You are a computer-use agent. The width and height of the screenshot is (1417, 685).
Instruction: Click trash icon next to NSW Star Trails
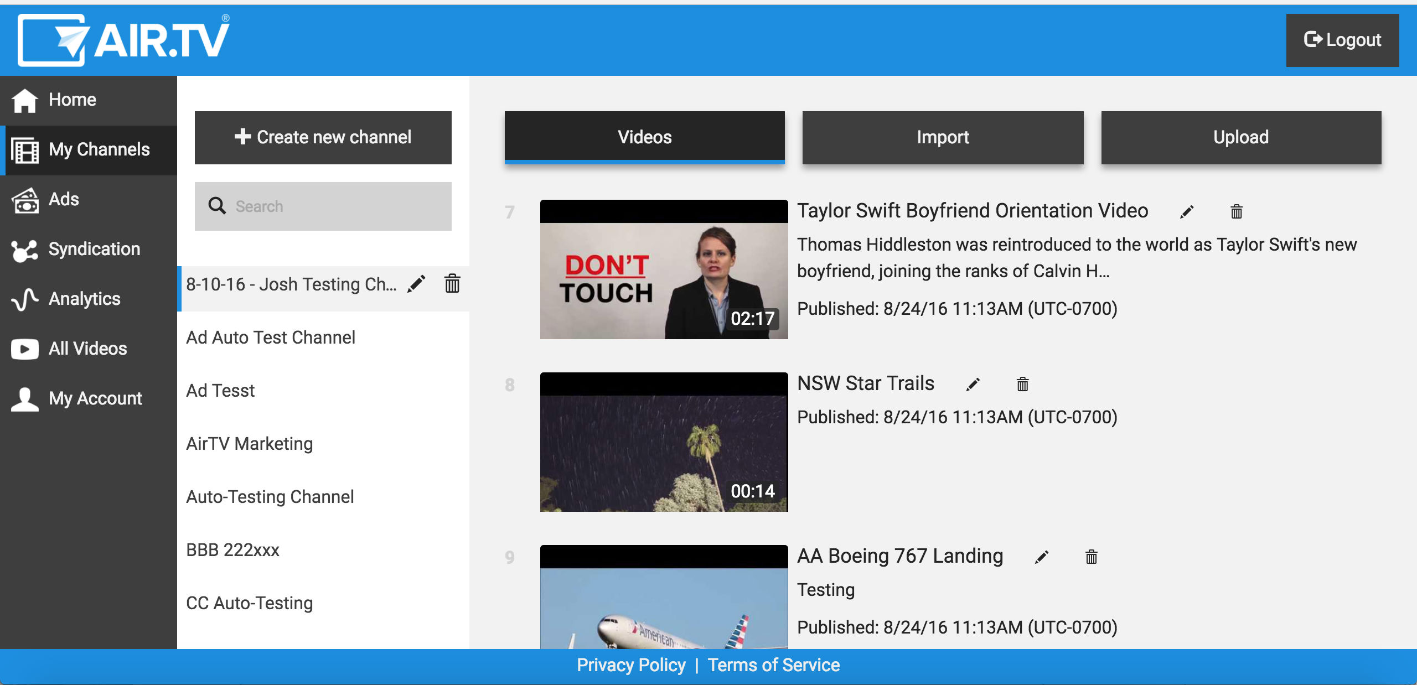tap(1022, 385)
